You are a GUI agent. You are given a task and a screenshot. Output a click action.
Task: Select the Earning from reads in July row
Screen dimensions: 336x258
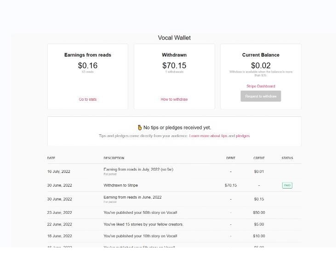(x=174, y=172)
